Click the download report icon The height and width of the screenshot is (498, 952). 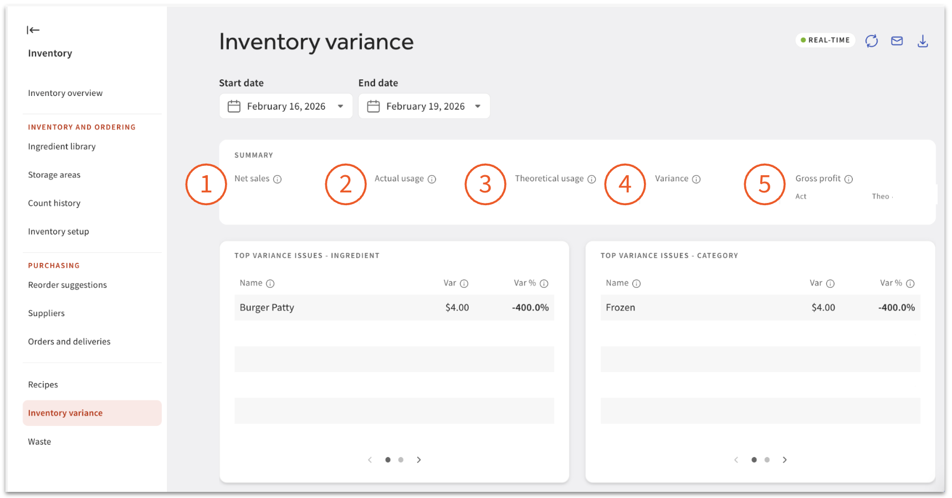coord(922,40)
